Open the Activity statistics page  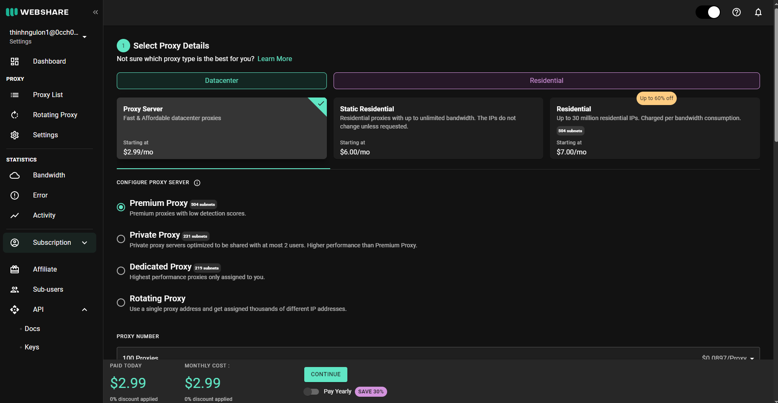[44, 216]
